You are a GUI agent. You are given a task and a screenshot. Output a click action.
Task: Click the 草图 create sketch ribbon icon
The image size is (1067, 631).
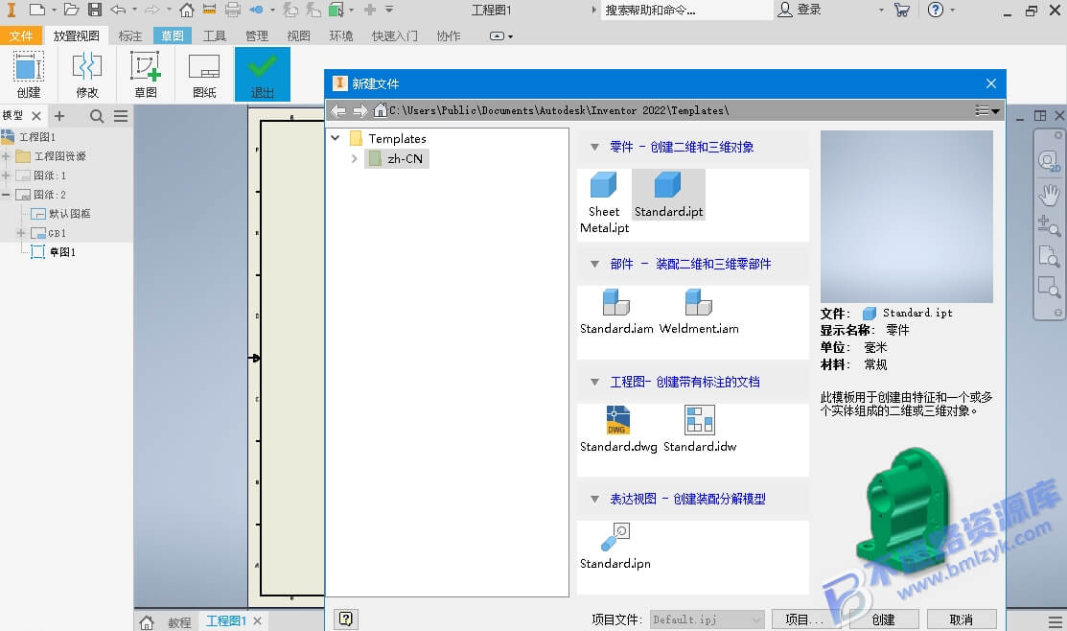pyautogui.click(x=146, y=74)
